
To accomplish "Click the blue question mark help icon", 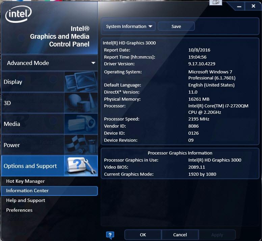I will 110,235.
